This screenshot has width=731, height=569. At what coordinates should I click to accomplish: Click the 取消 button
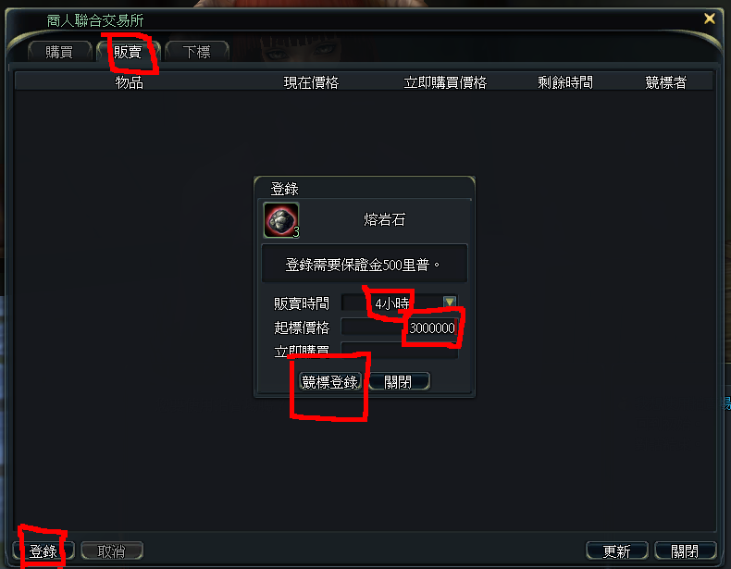click(112, 550)
